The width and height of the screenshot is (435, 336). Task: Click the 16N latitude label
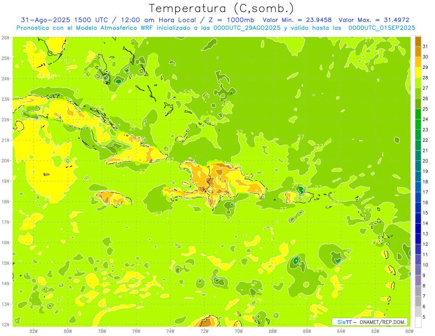point(5,242)
